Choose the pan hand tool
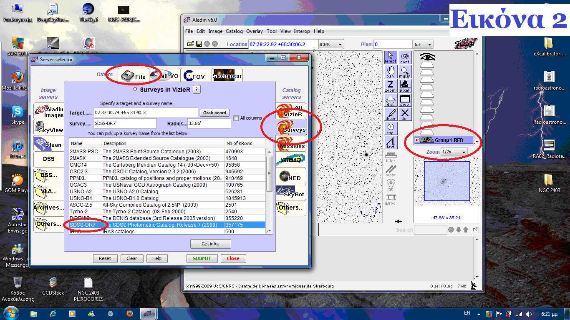 390,72
